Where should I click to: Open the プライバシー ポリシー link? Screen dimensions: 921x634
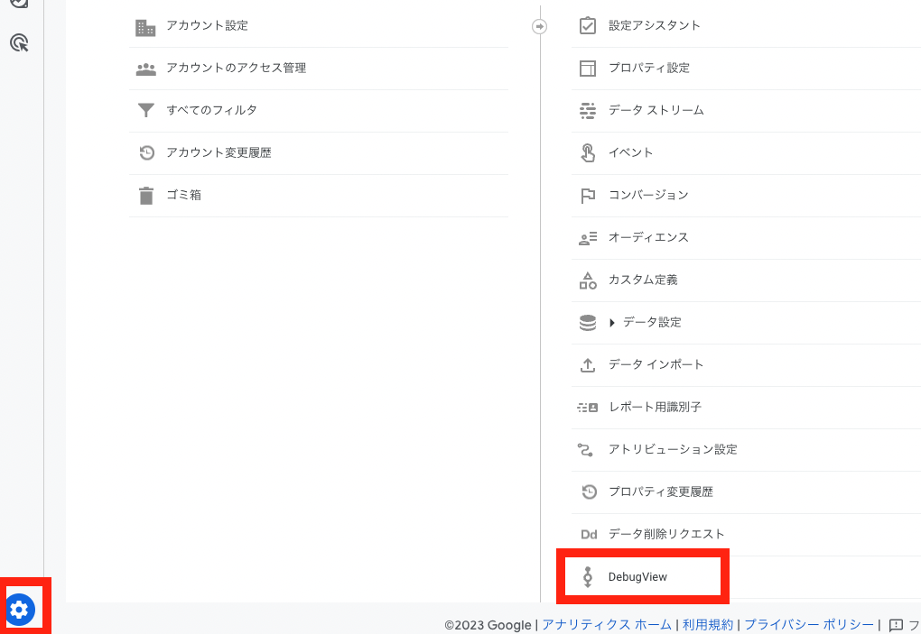click(x=808, y=624)
